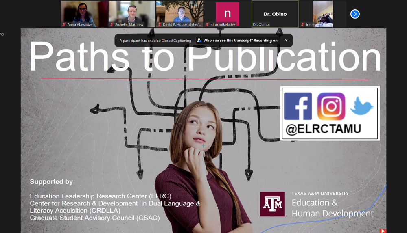Click the red play icon in corner
The height and width of the screenshot is (233, 407).
383,231
